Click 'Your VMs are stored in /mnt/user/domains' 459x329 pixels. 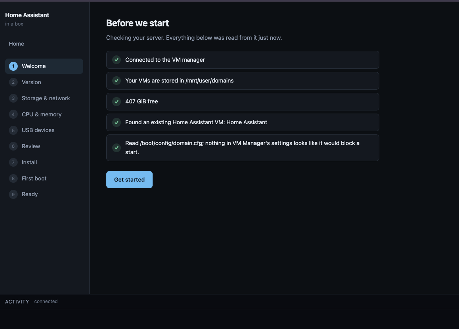(179, 81)
